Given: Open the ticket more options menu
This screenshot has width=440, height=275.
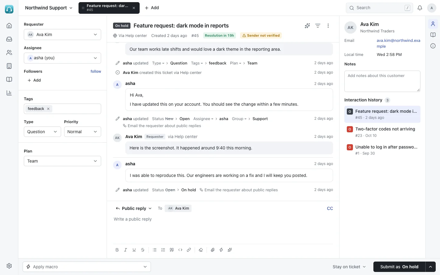Looking at the screenshot, I should [x=328, y=26].
